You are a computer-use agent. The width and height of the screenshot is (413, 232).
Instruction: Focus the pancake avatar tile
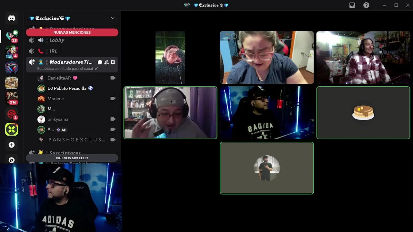pyautogui.click(x=363, y=113)
